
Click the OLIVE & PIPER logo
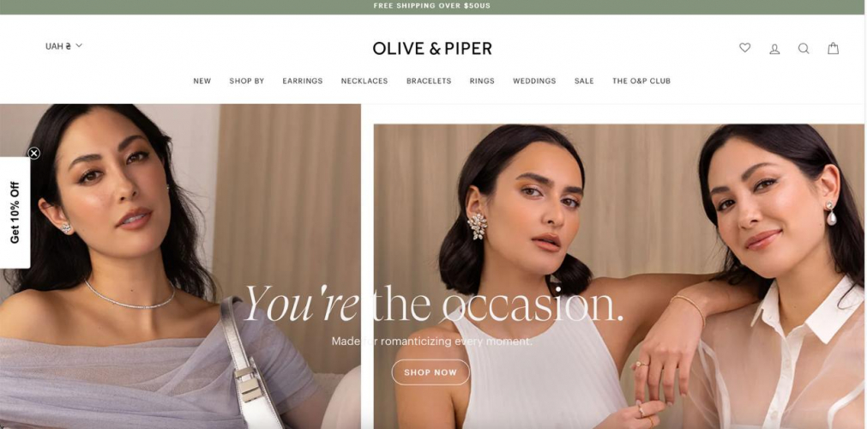432,49
